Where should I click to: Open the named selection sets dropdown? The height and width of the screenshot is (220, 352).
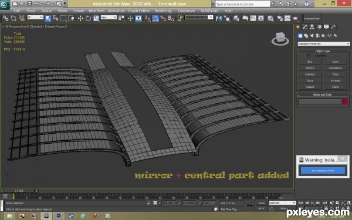coord(199,17)
